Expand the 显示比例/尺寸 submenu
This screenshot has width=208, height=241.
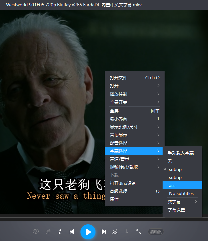(135, 127)
